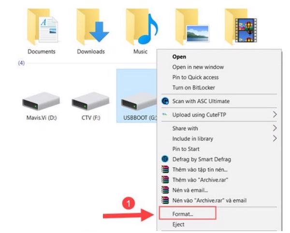Viewport: 290px width, 233px height.
Task: Expand the Share with submenu arrow
Action: (x=275, y=128)
